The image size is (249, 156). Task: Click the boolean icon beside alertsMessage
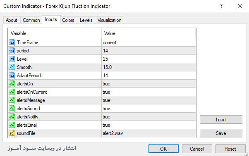[x=12, y=100]
